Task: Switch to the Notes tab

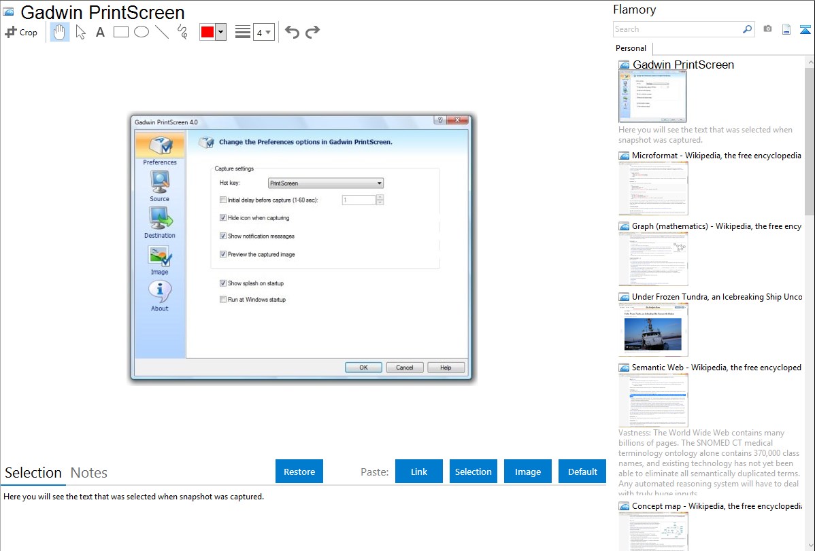Action: pos(89,473)
